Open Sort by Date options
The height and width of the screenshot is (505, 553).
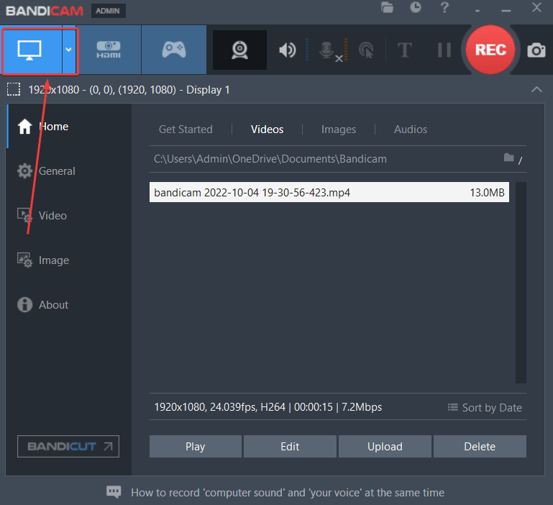(485, 408)
